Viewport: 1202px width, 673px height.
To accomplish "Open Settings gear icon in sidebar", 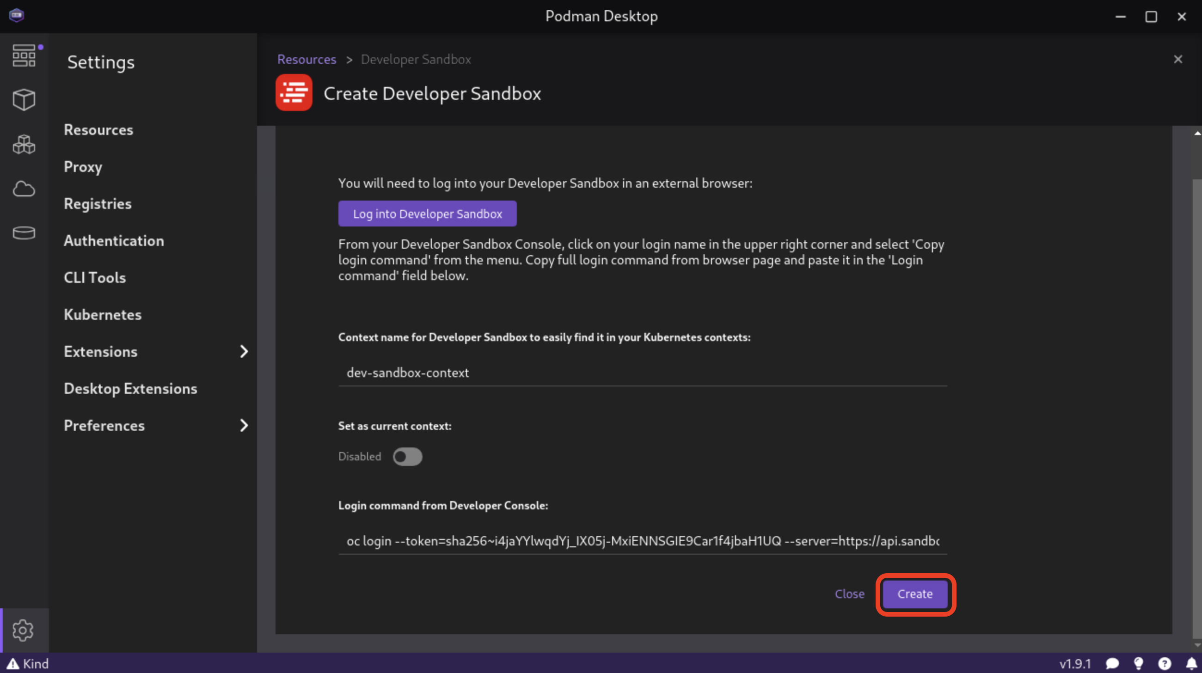I will point(23,630).
